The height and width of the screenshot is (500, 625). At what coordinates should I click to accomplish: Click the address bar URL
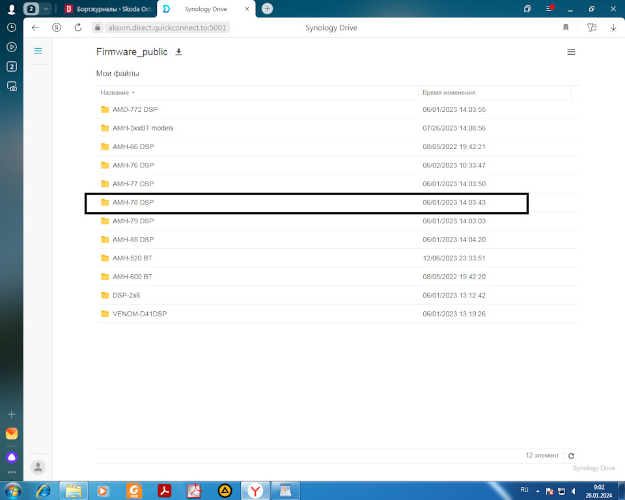167,27
